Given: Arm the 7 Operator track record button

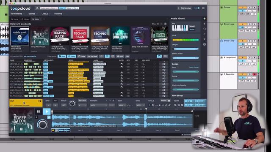Looking at the screenshot, I should click(254, 74).
